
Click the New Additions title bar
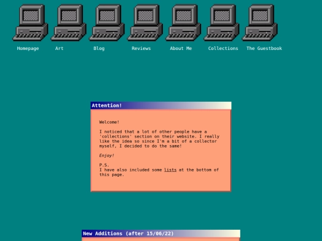pyautogui.click(x=161, y=234)
